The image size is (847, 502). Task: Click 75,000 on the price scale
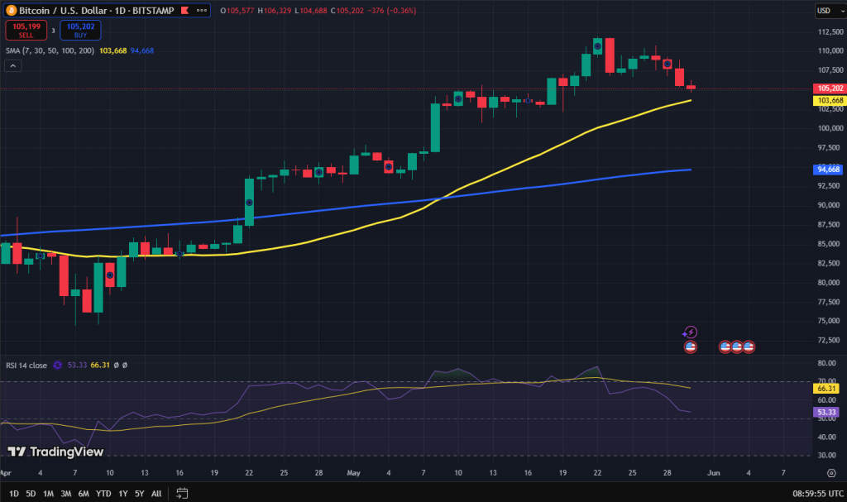coord(830,320)
